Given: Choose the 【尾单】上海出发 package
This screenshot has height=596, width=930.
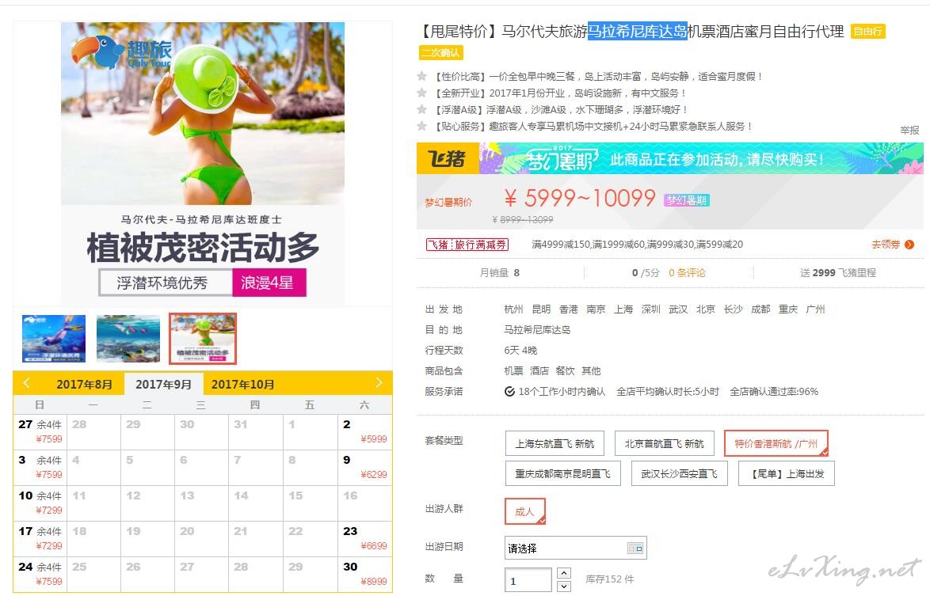Looking at the screenshot, I should coord(787,473).
